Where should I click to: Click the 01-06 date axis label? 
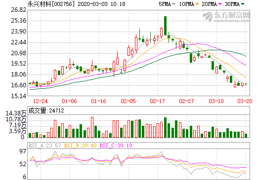[x=69, y=101]
